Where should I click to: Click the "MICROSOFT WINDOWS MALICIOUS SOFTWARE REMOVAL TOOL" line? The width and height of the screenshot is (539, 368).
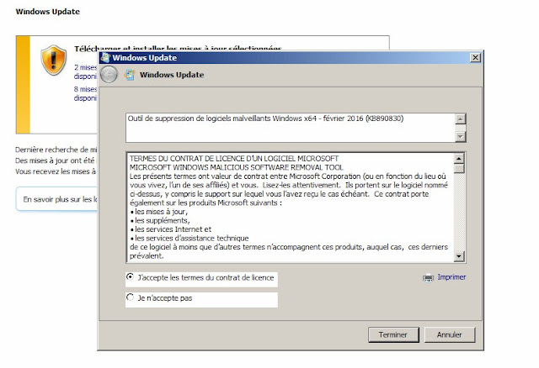click(x=237, y=167)
